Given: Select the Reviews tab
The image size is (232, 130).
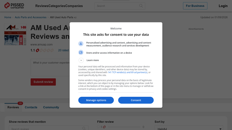Looking at the screenshot, I should click(13, 107).
